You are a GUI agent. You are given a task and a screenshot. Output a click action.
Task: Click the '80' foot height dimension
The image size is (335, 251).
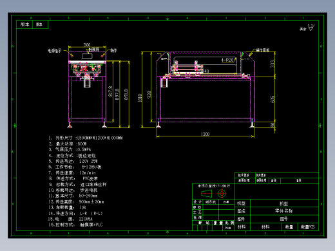coord(273,125)
